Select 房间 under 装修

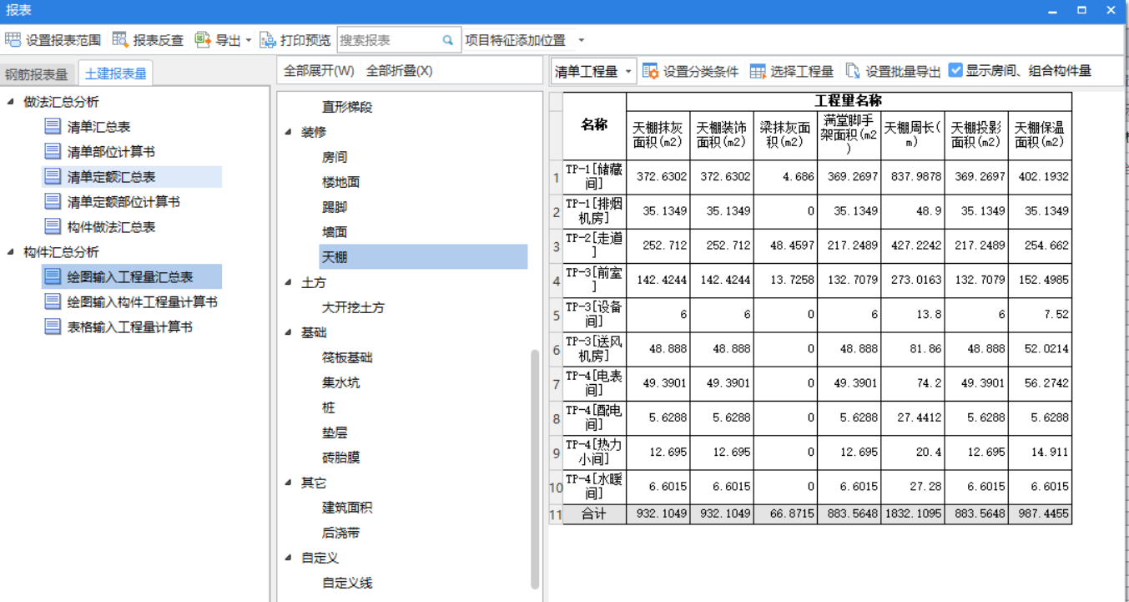[335, 157]
